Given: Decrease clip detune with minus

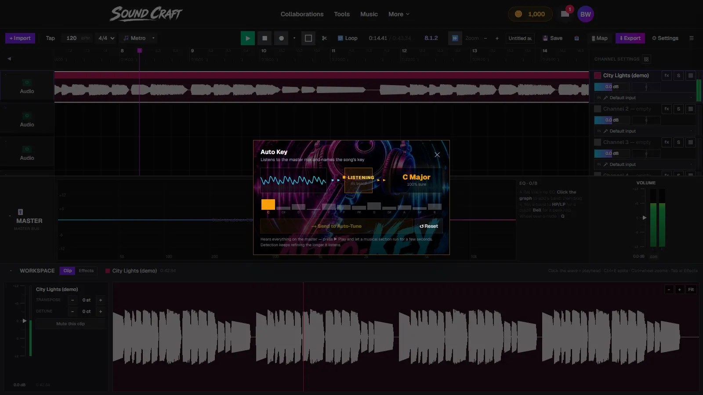Looking at the screenshot, I should (72, 312).
